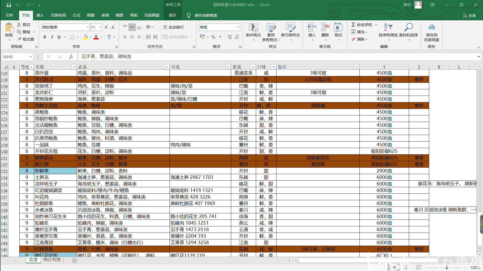Click the 共享 share button
This screenshot has height=271, width=483.
click(469, 16)
